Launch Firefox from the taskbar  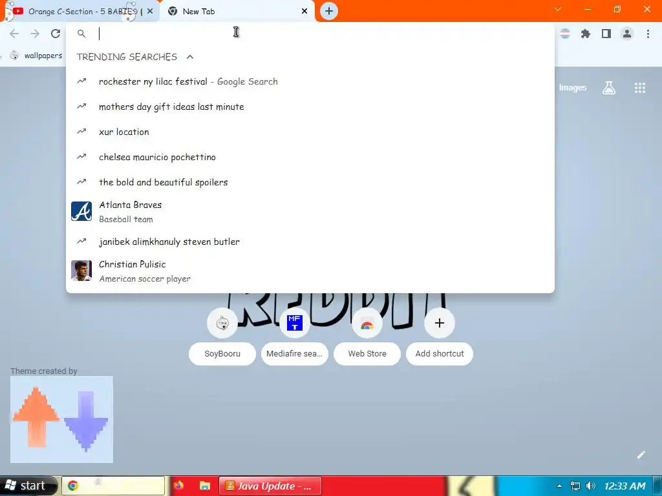[178, 486]
